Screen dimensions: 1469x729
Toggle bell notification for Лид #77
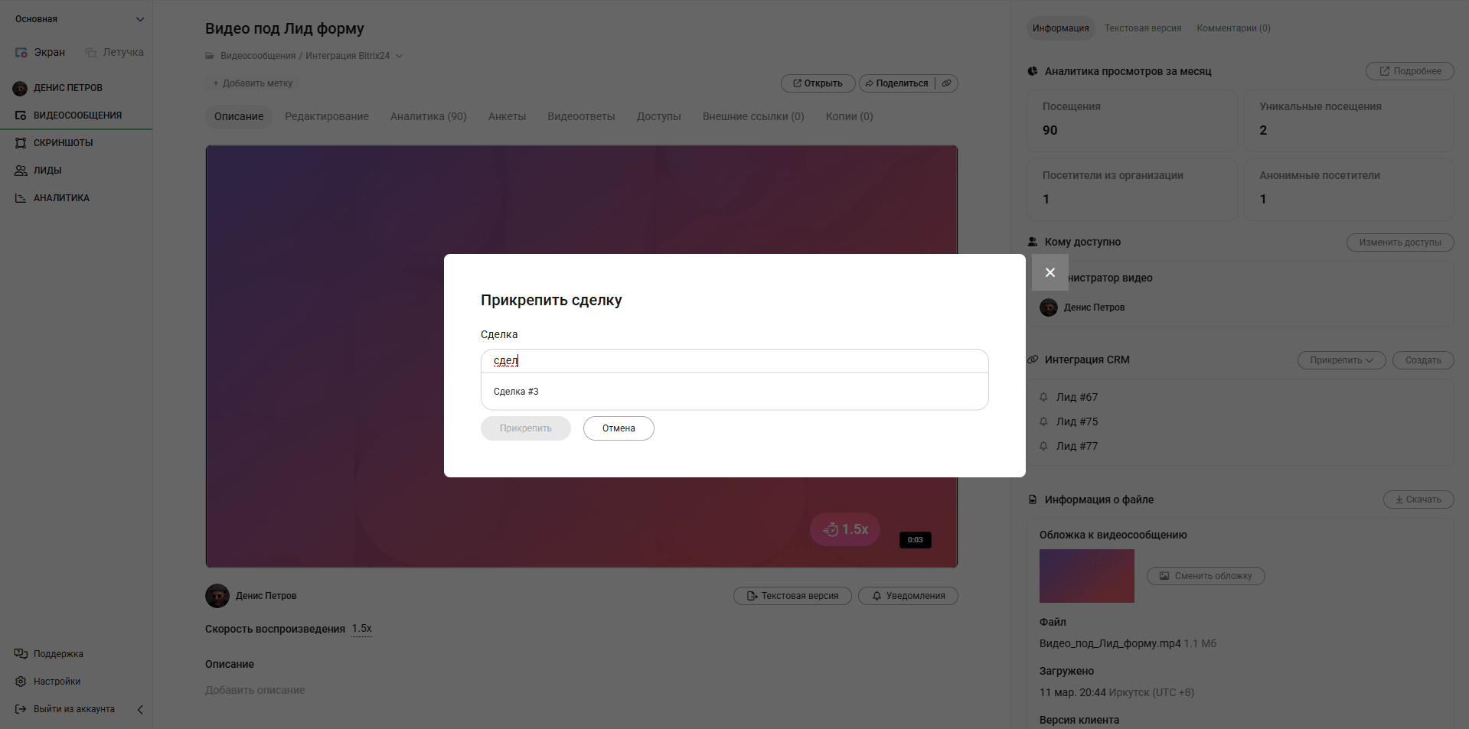pyautogui.click(x=1043, y=446)
